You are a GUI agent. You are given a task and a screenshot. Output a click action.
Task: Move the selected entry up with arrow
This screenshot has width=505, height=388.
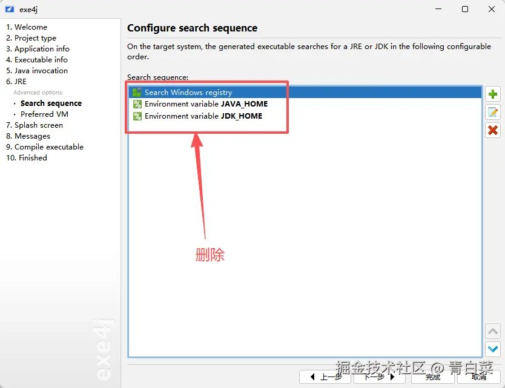pyautogui.click(x=493, y=331)
